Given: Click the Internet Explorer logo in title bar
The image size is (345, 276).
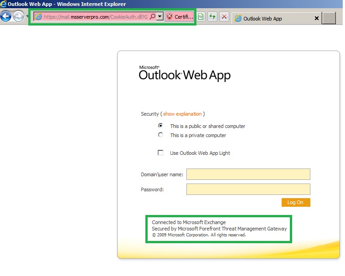Looking at the screenshot, I should pyautogui.click(x=4, y=4).
